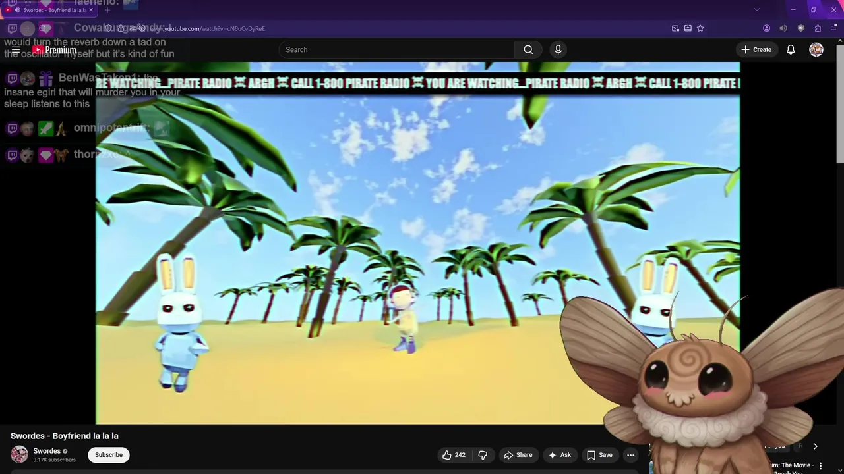
Task: Click the media sound control icon in toolbar
Action: [x=783, y=28]
